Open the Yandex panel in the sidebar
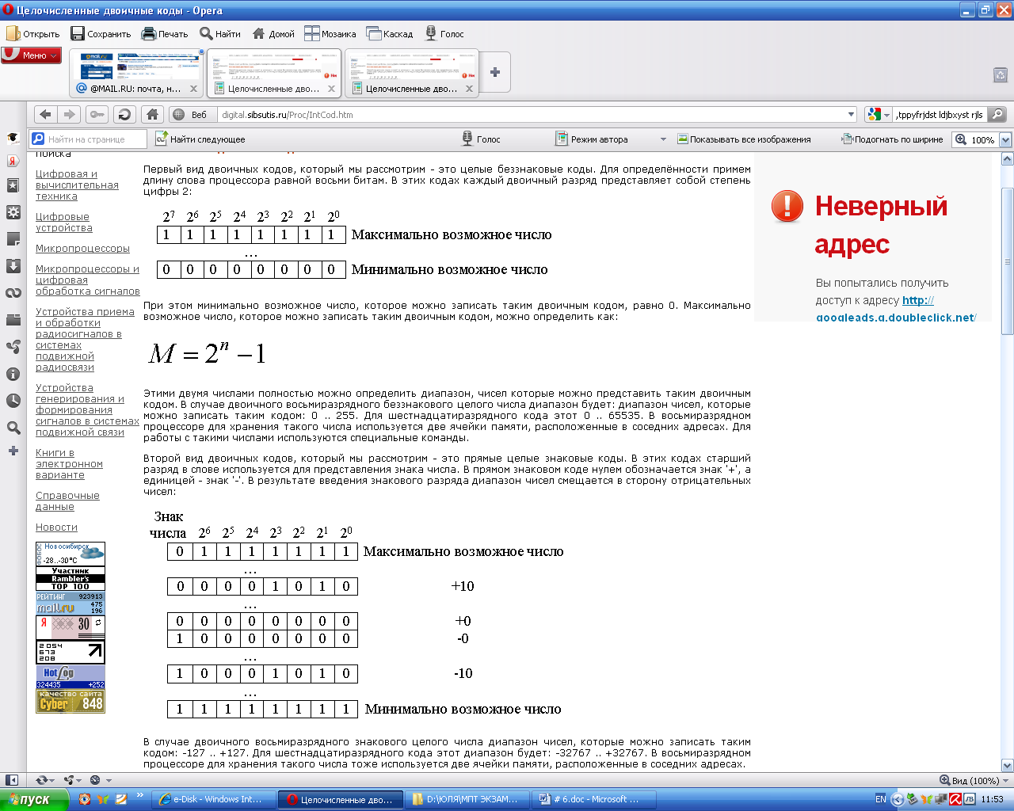The height and width of the screenshot is (811, 1014). pos(13,161)
